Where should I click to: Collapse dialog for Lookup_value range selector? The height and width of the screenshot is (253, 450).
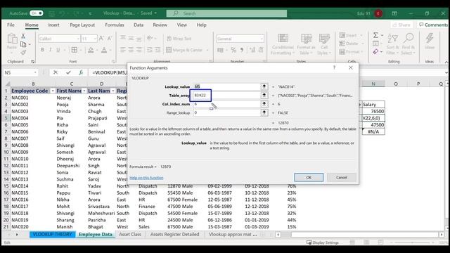(264, 86)
